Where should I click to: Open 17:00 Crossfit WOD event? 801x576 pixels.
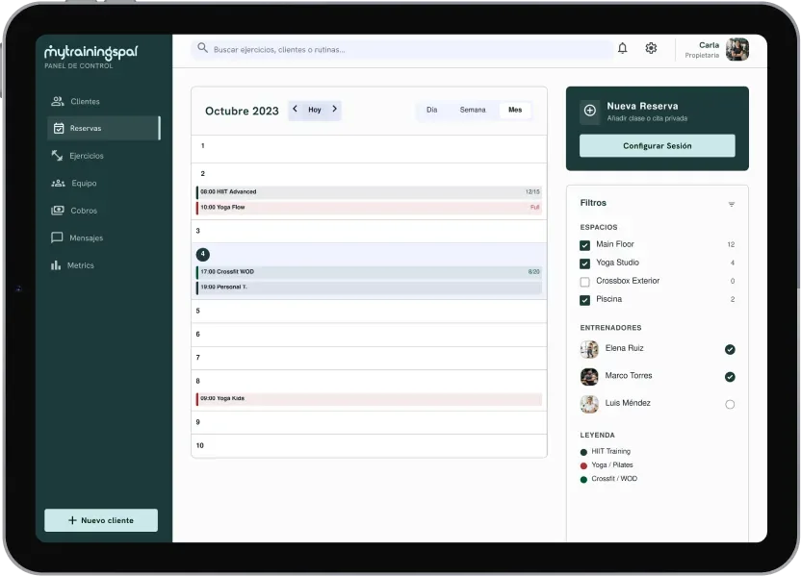click(x=369, y=272)
